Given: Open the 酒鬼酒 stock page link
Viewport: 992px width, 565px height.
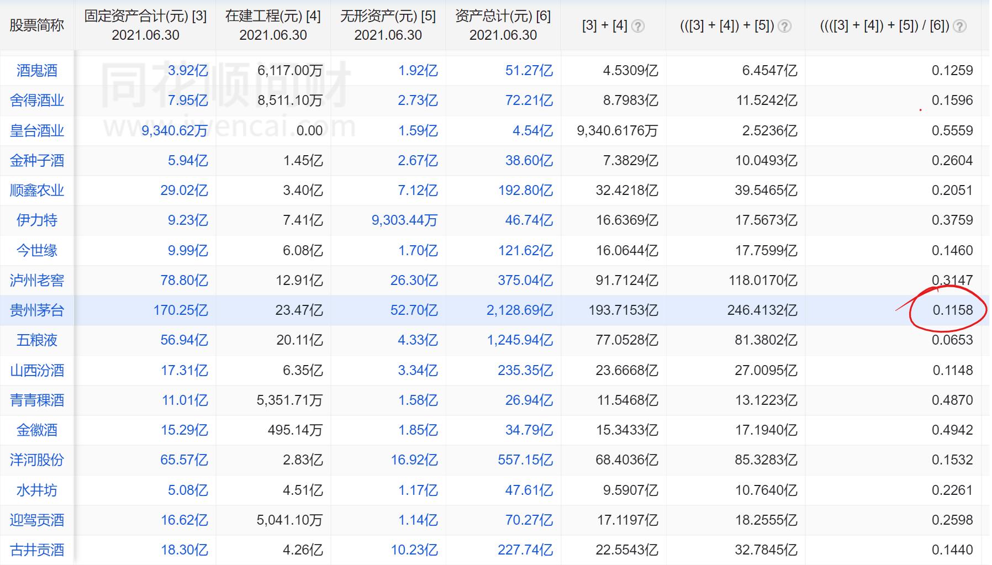Looking at the screenshot, I should point(37,71).
